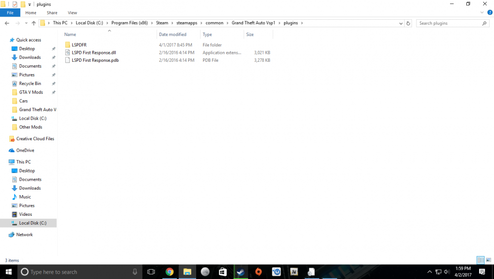494x279 pixels.
Task: Open Explorer help button
Action: click(x=490, y=13)
